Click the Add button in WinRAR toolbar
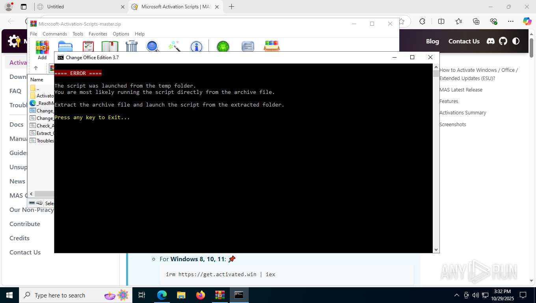The height and width of the screenshot is (303, 536). pyautogui.click(x=42, y=50)
